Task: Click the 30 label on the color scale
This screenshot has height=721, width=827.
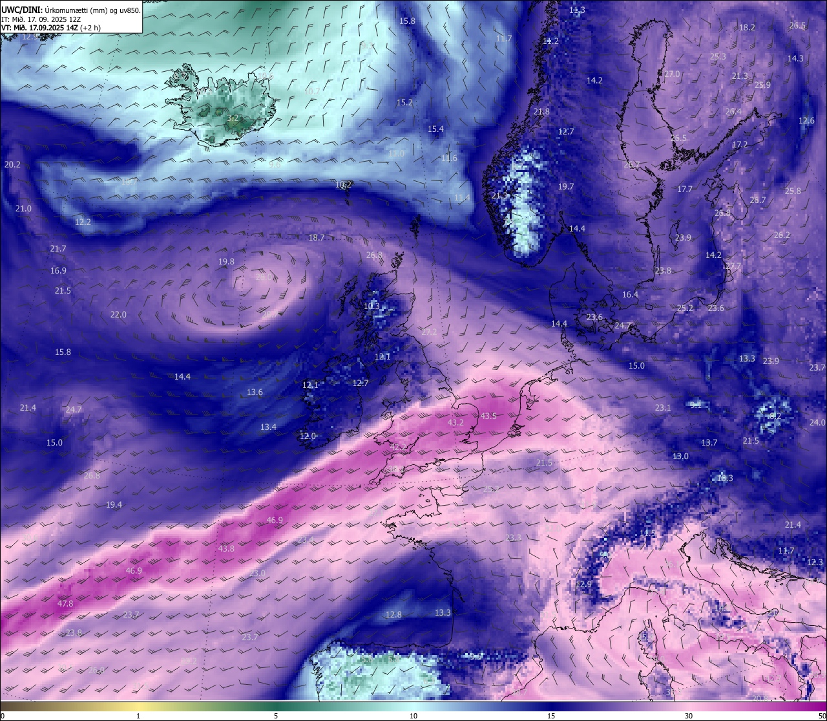Action: pyautogui.click(x=689, y=716)
